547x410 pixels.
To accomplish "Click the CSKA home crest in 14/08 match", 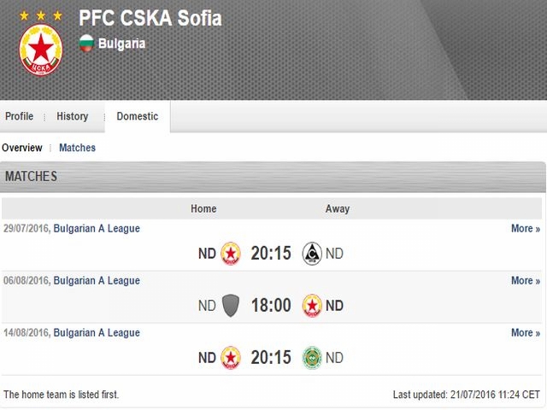I will point(231,357).
